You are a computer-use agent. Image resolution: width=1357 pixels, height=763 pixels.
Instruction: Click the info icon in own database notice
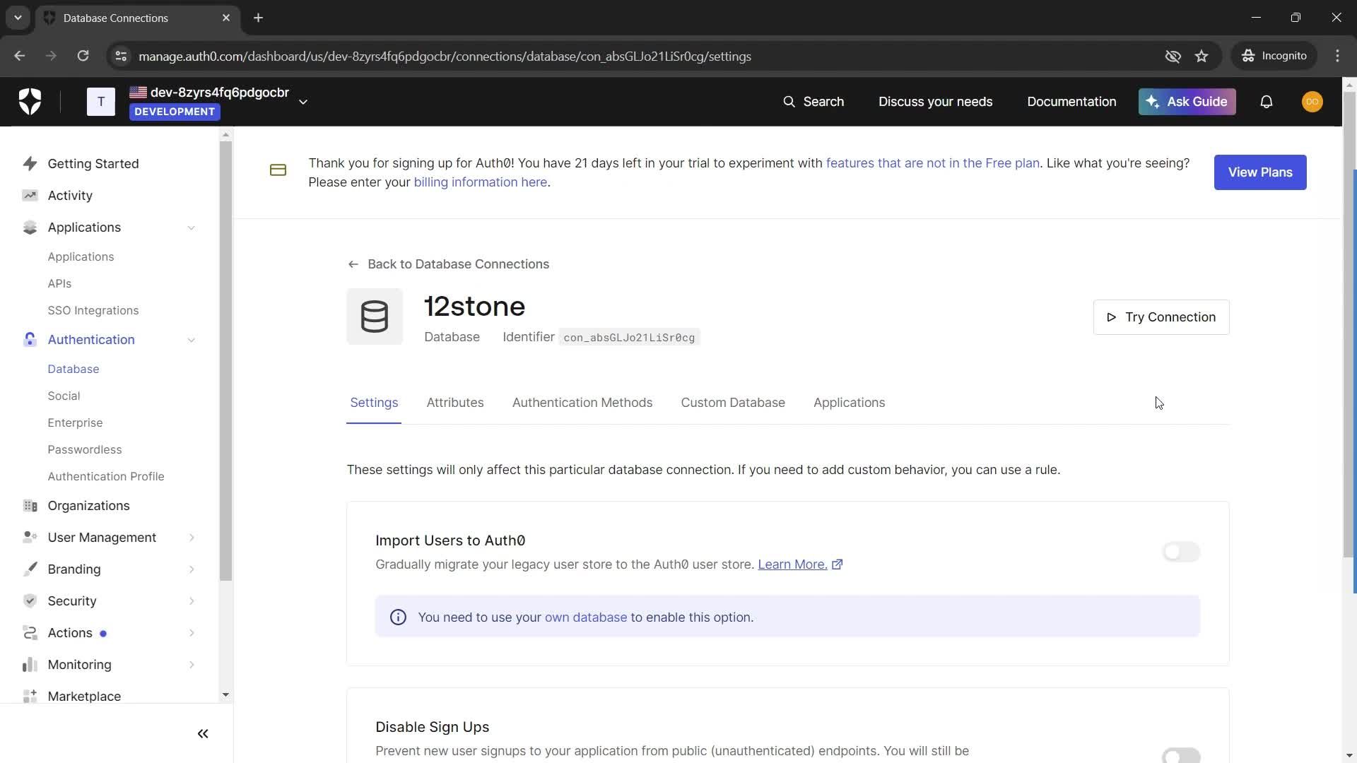pyautogui.click(x=398, y=617)
